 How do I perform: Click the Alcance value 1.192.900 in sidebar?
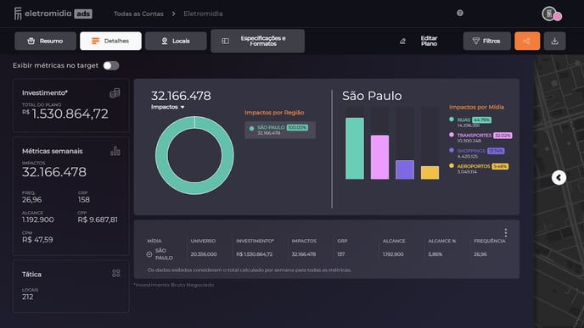(37, 220)
